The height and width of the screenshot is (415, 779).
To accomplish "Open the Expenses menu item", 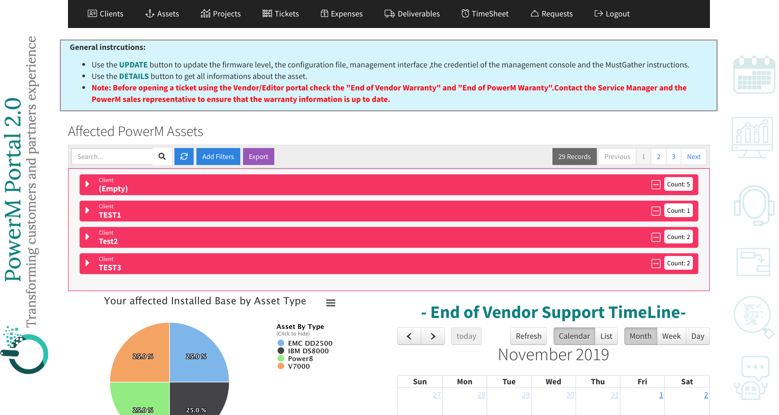I will click(341, 14).
